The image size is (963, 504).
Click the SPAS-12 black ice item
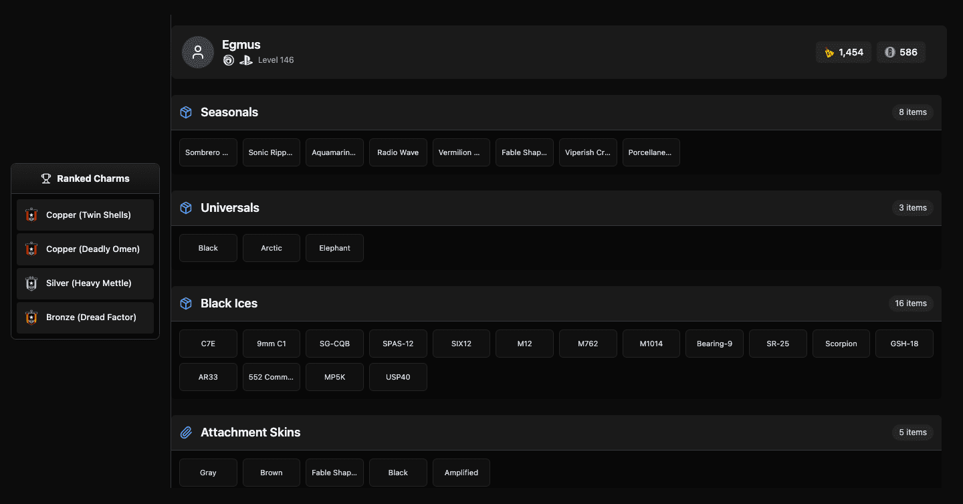click(398, 343)
